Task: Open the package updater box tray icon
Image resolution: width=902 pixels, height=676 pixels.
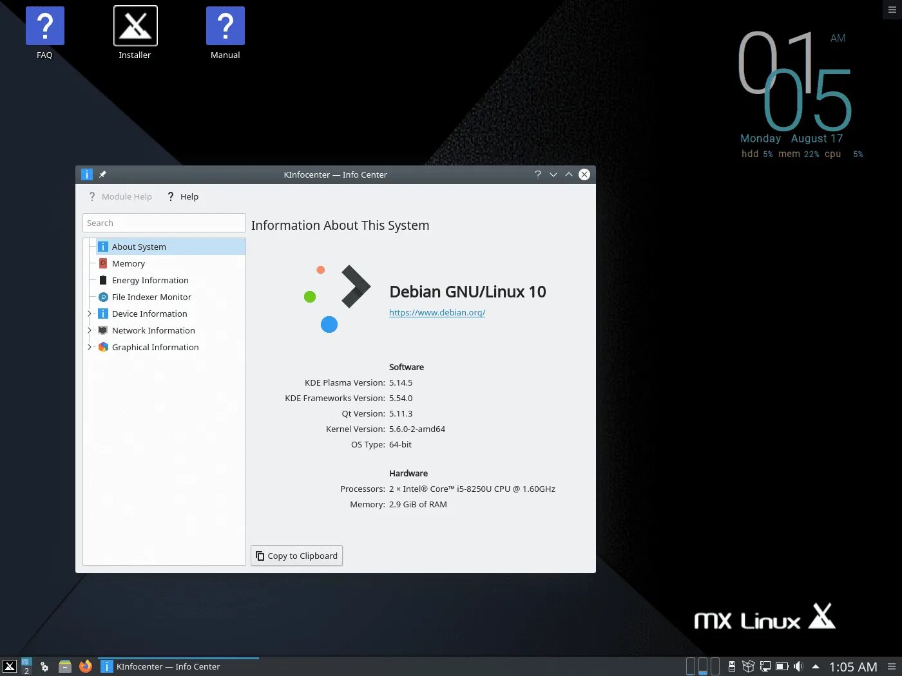Action: click(748, 666)
